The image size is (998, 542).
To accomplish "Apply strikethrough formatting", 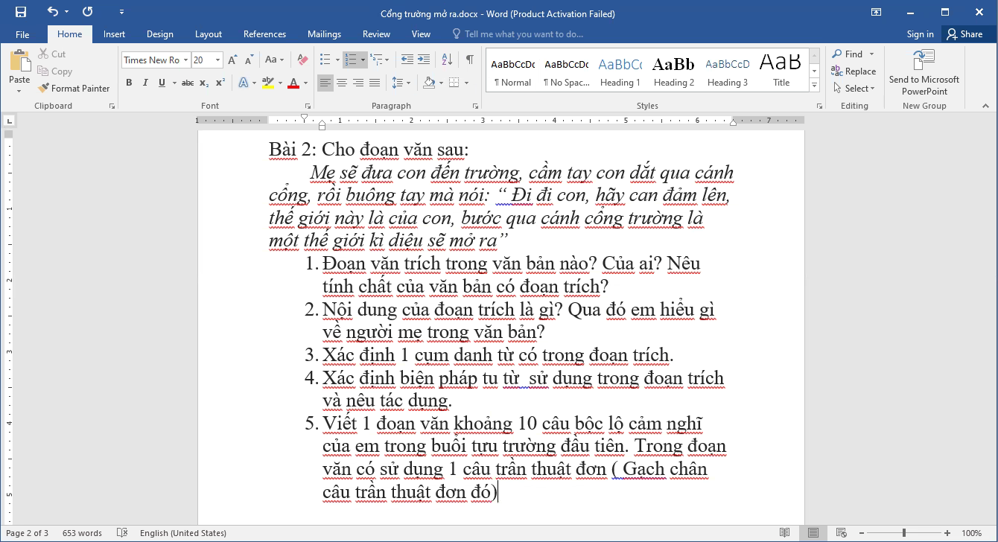I will coord(188,83).
